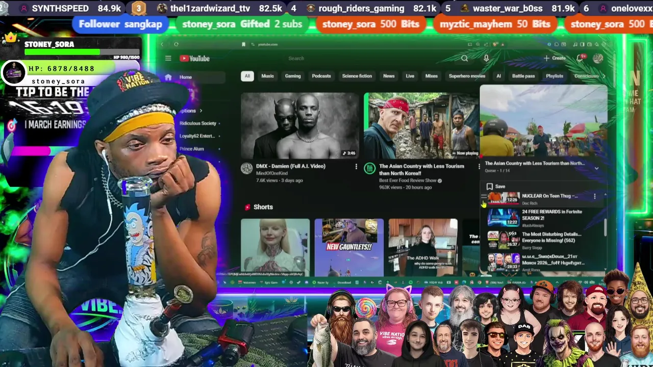The image size is (653, 367).
Task: Click the Shorts section icon
Action: pos(247,207)
